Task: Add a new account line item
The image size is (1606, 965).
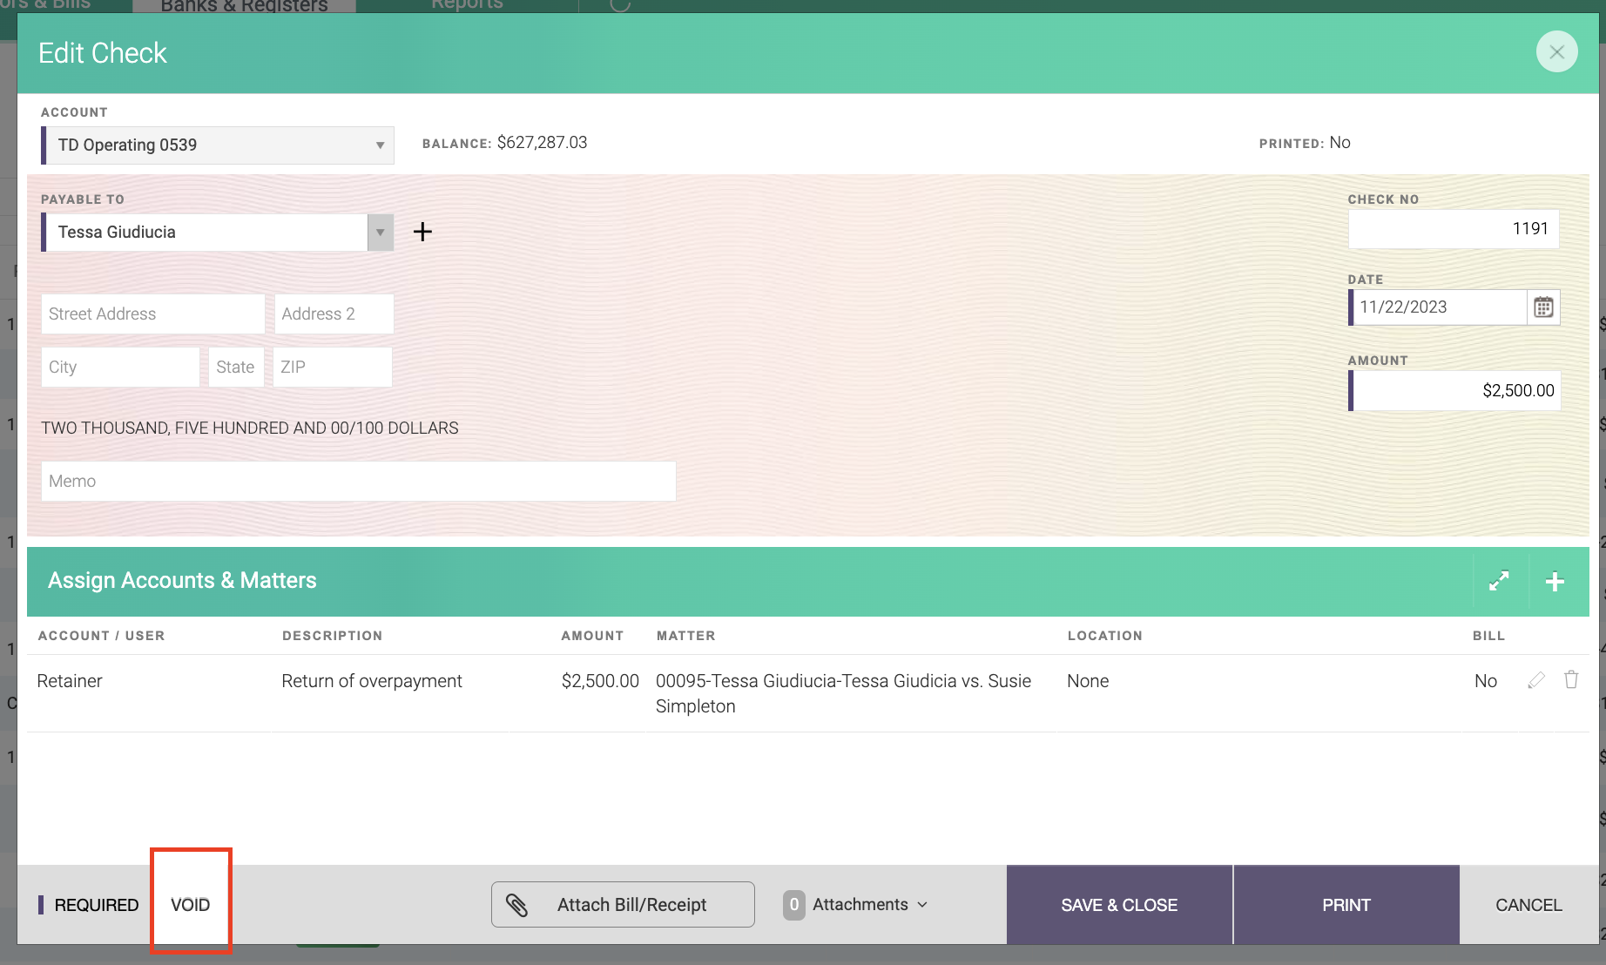Action: pos(1555,581)
